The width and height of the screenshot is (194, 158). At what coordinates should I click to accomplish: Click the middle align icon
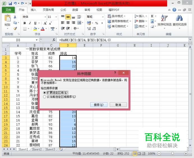[68, 17]
